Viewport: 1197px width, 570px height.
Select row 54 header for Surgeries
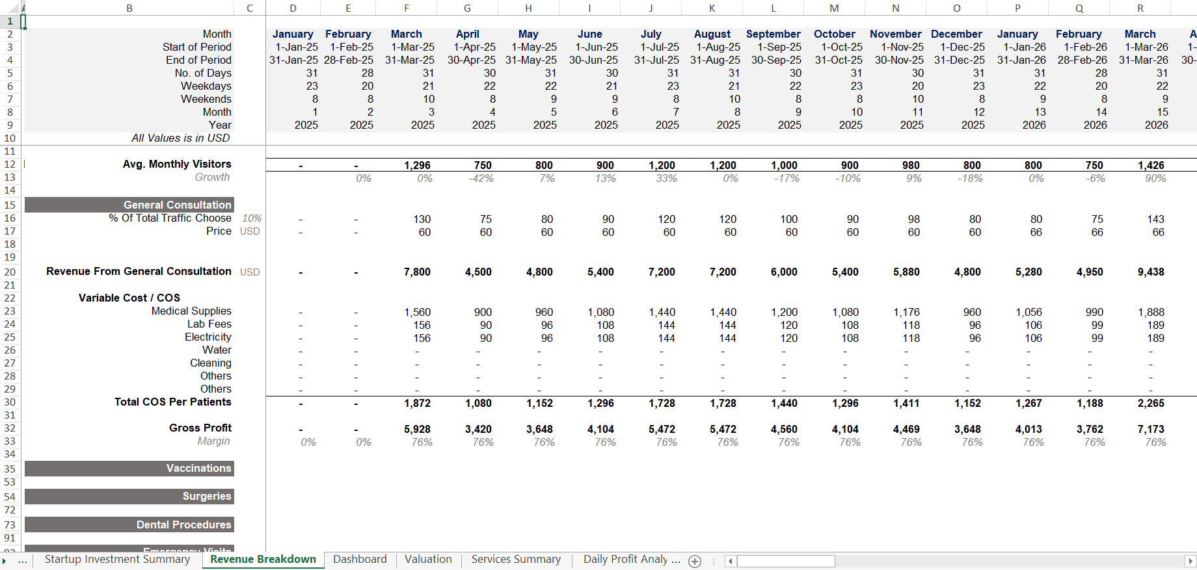[10, 497]
